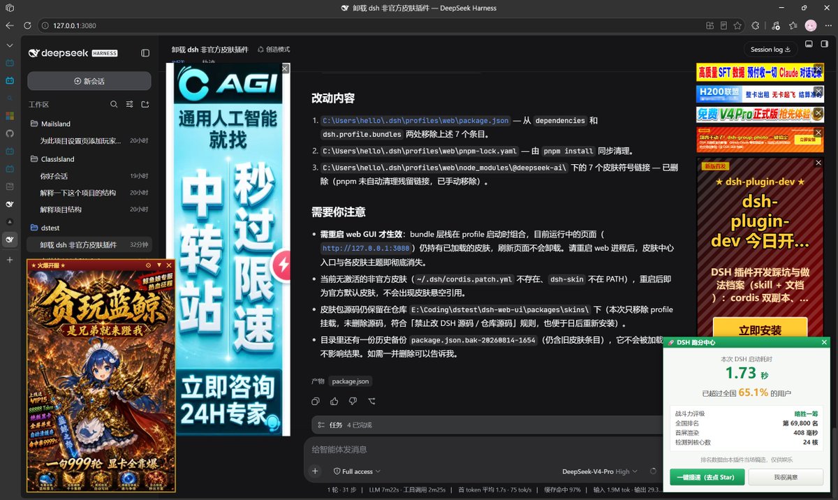
Task: Open browser extensions puzzle icon
Action: (756, 26)
